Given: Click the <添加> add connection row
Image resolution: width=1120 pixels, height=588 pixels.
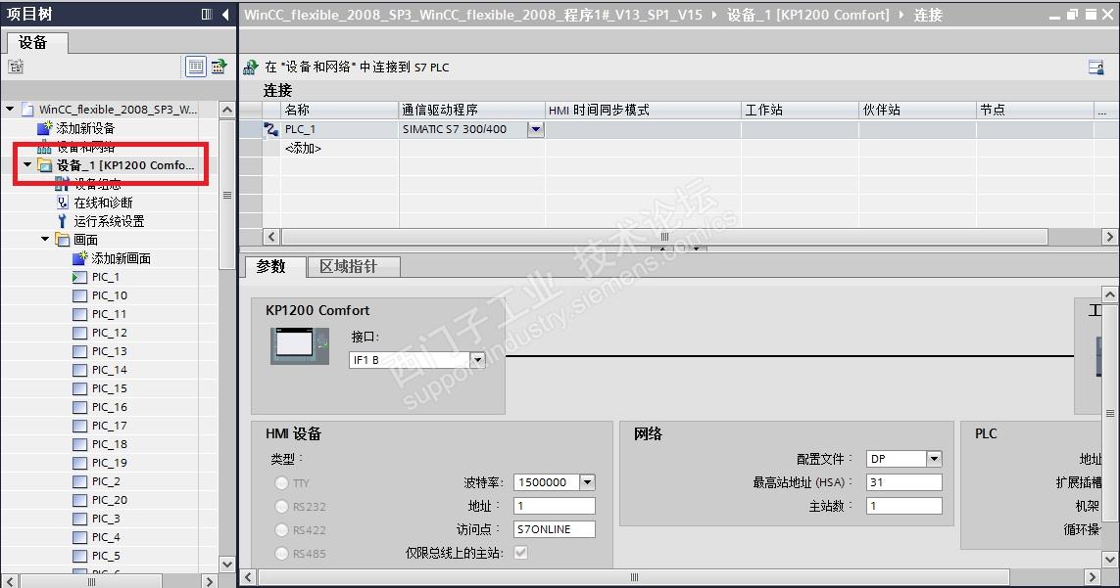Looking at the screenshot, I should click(303, 148).
